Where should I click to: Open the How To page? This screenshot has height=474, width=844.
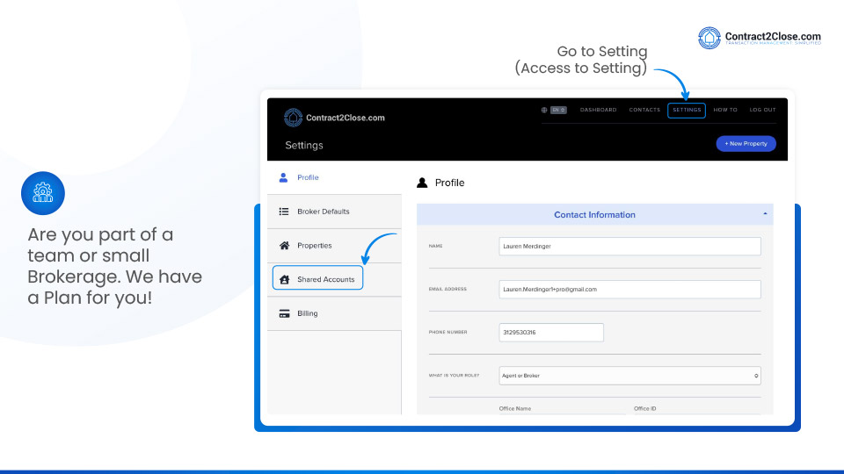(x=725, y=110)
